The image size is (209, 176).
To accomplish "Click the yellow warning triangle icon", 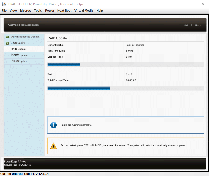I will tap(54, 146).
